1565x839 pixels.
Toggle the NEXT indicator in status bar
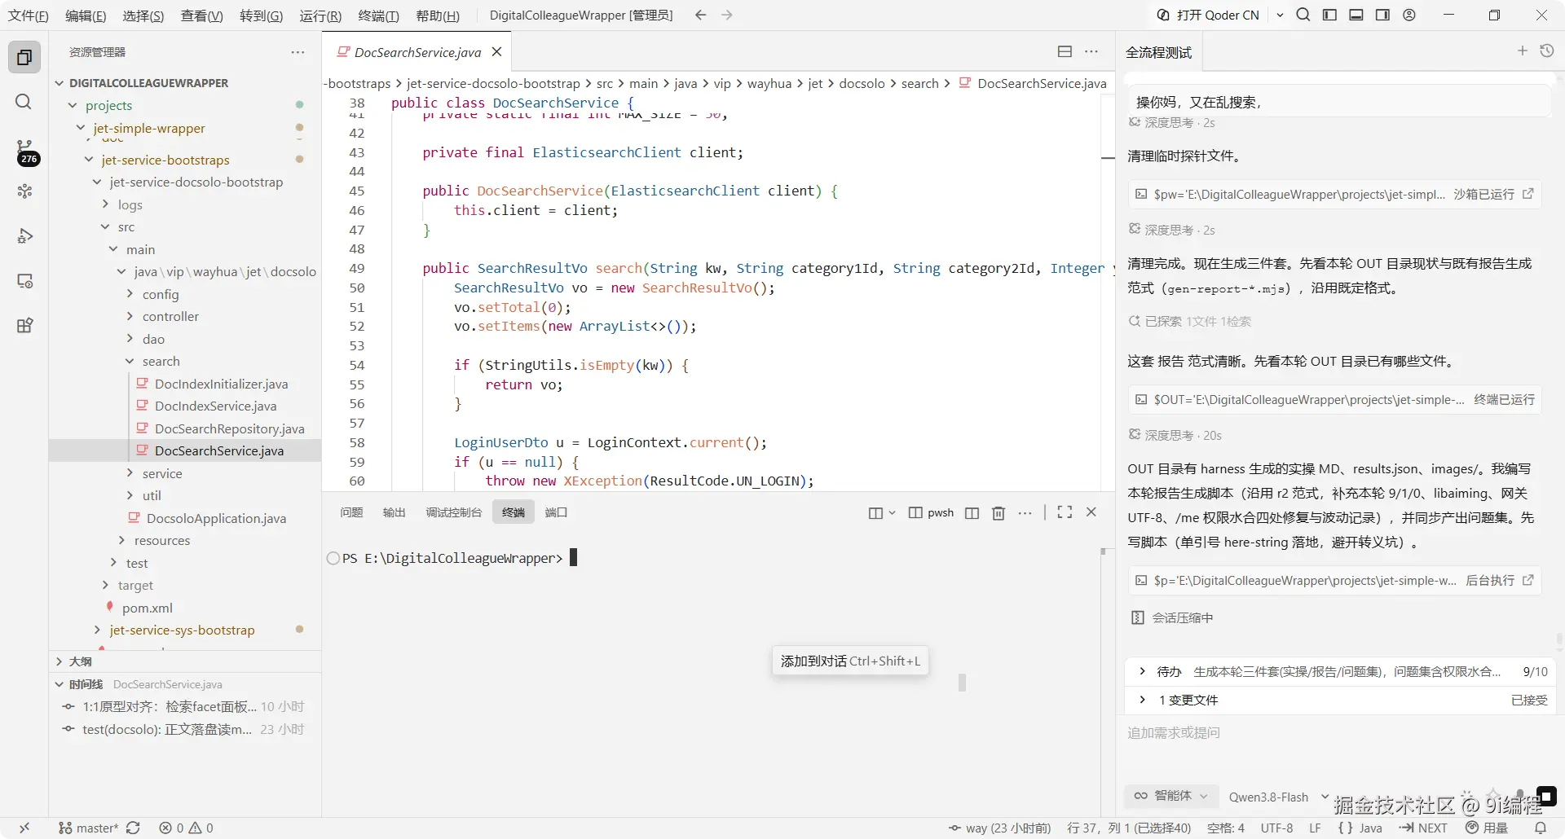pos(1423,828)
